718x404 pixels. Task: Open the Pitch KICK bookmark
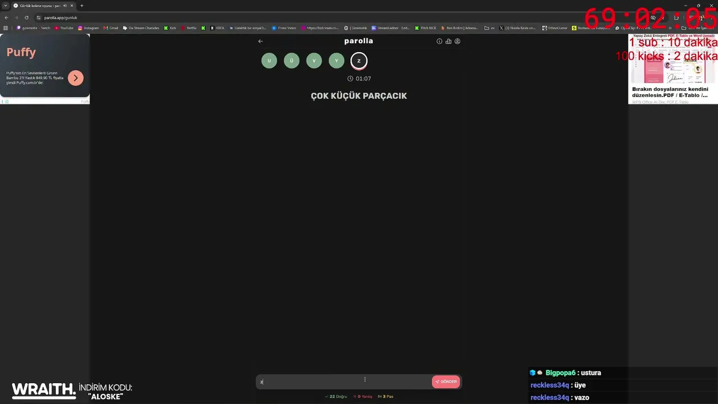click(x=426, y=27)
